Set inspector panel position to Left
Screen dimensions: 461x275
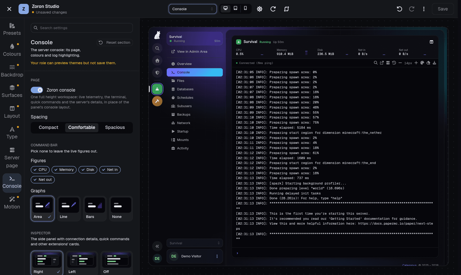point(82,263)
